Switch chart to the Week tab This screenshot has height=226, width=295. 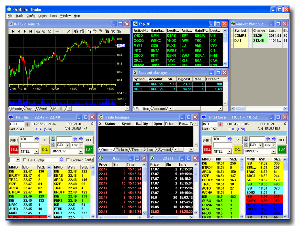43,109
